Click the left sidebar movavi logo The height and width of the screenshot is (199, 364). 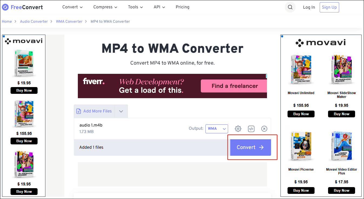pos(24,41)
